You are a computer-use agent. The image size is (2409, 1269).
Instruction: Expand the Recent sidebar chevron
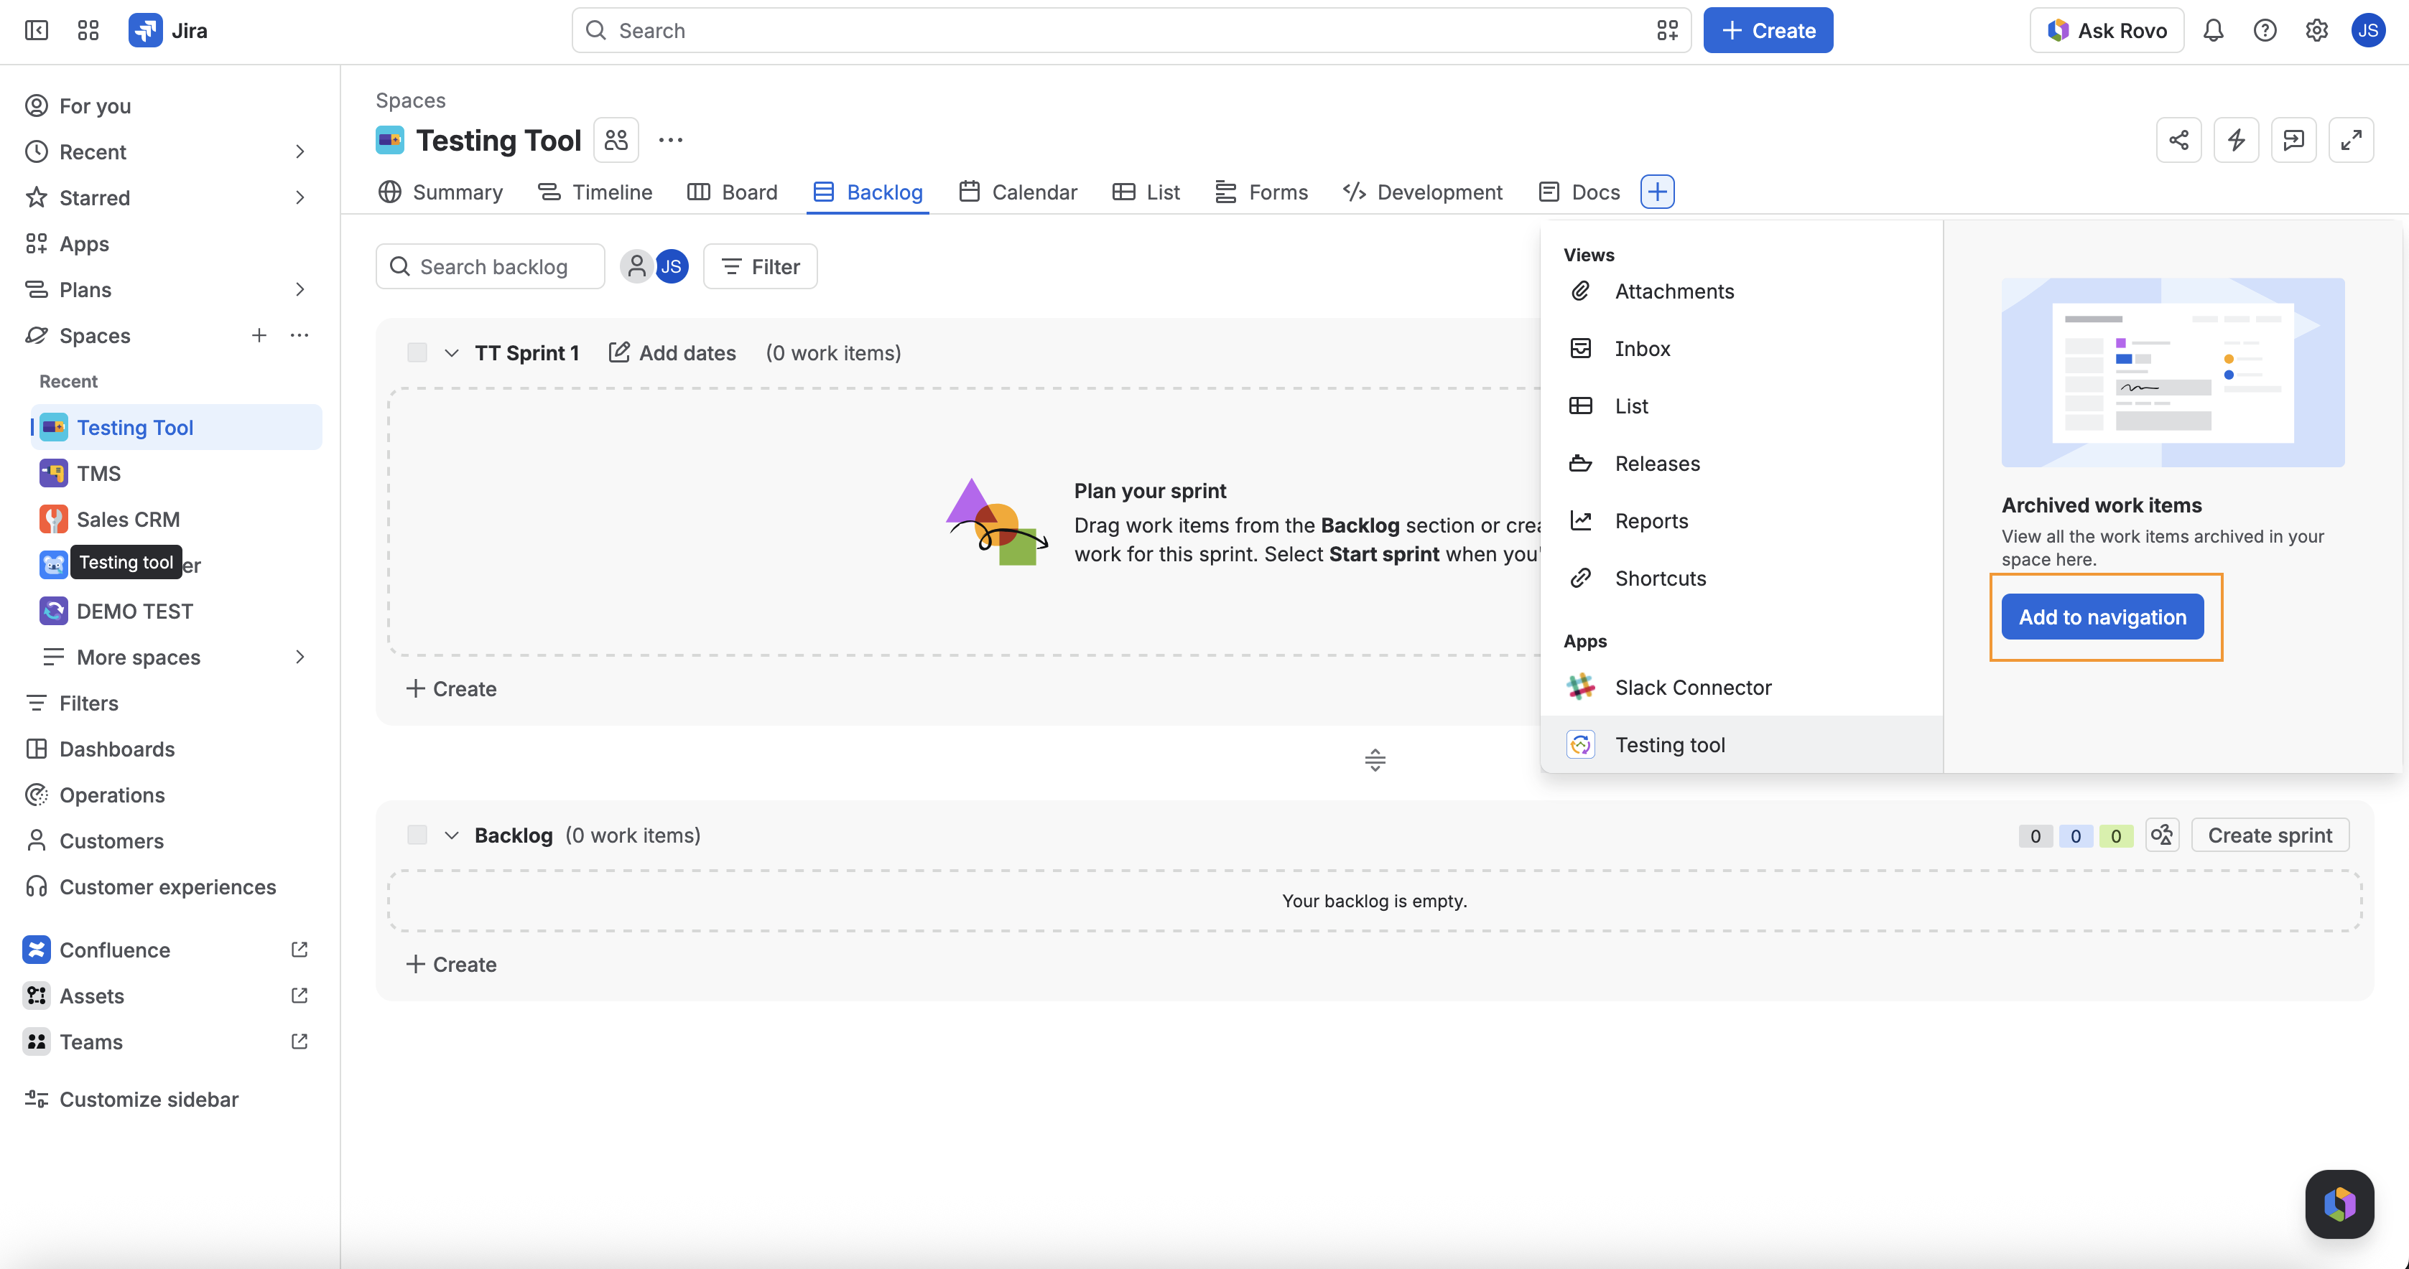(x=300, y=151)
